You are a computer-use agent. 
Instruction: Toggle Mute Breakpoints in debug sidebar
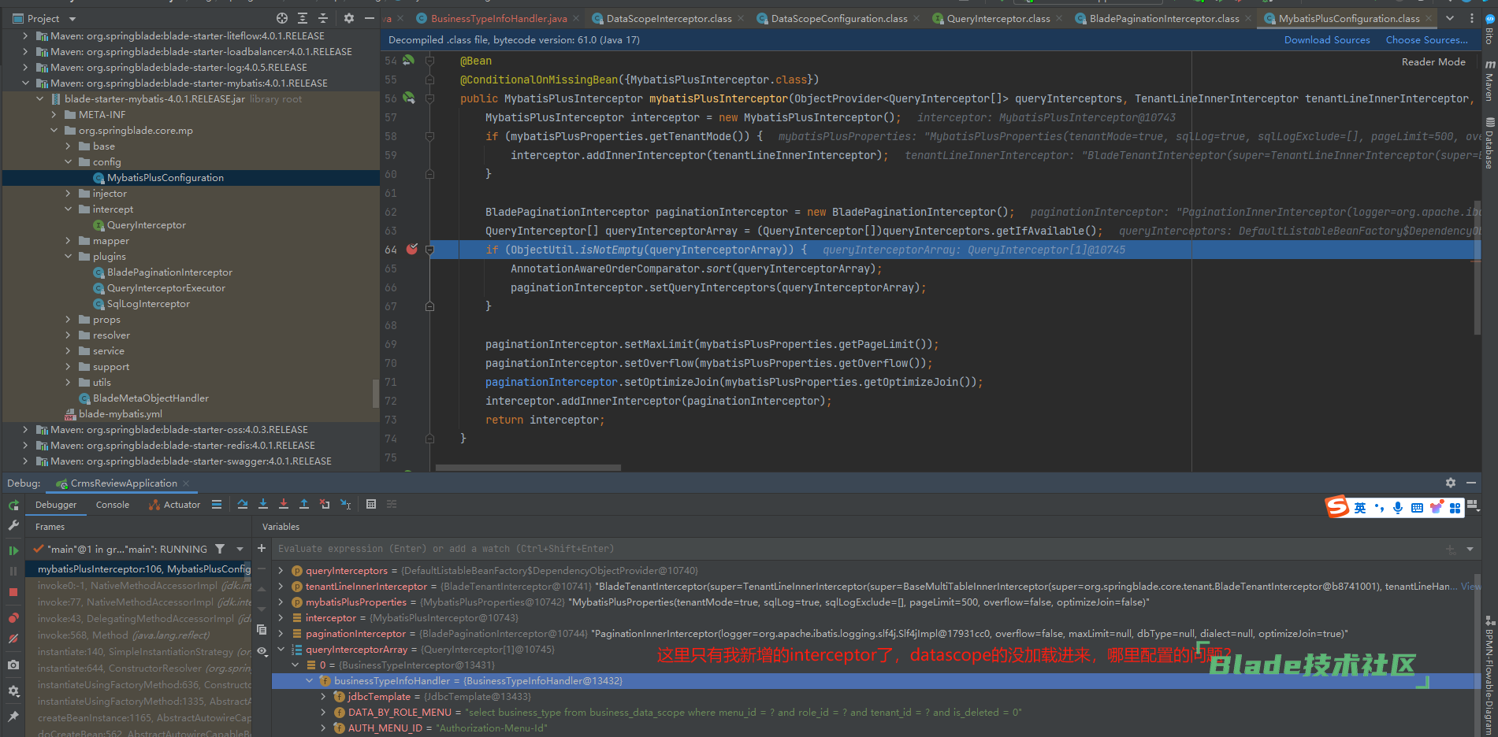click(13, 639)
